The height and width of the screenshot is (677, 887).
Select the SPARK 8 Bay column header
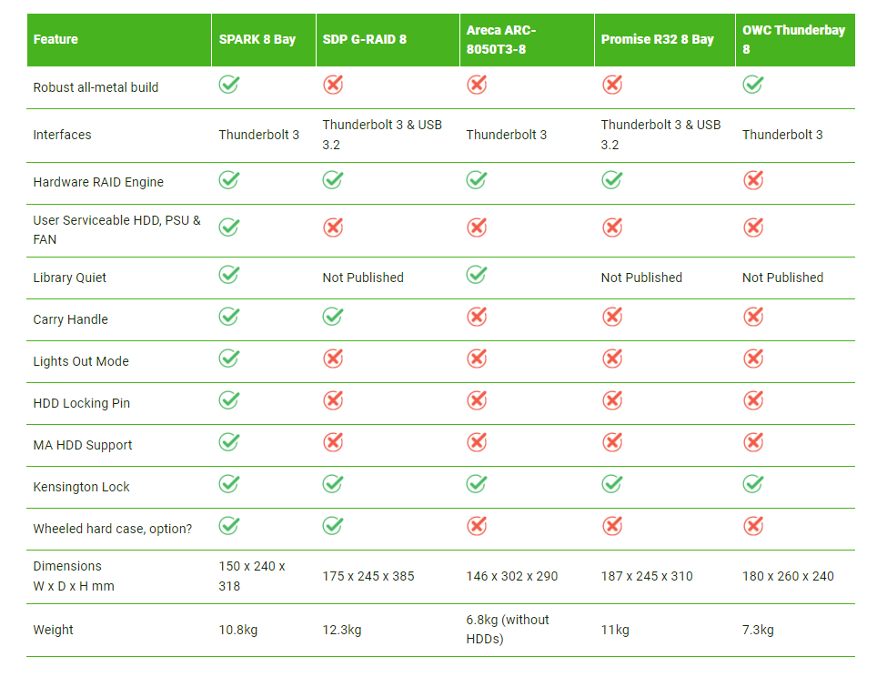pyautogui.click(x=264, y=40)
